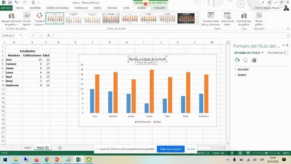Open PowerPoint from taskbar
Screen dimensions: 291x164
click(57, 160)
